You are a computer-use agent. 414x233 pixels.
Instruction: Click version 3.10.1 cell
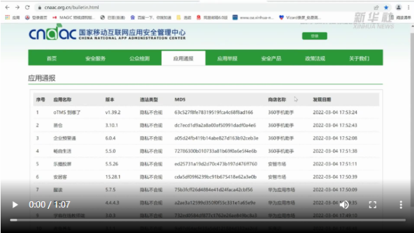[x=111, y=125]
